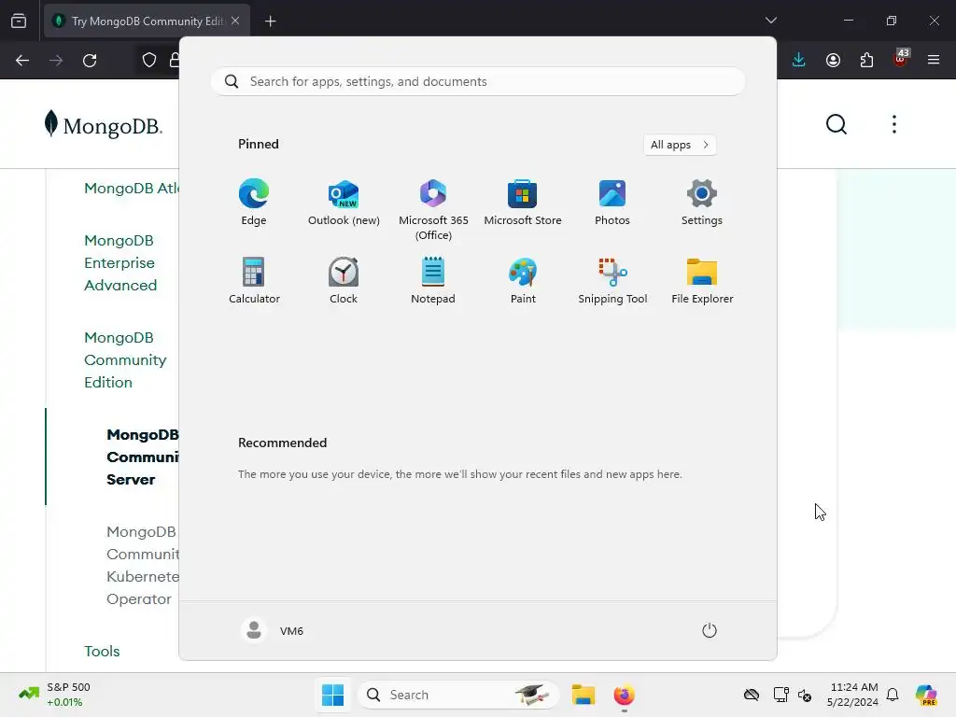
Task: Open Firefox account icon
Action: tap(833, 60)
